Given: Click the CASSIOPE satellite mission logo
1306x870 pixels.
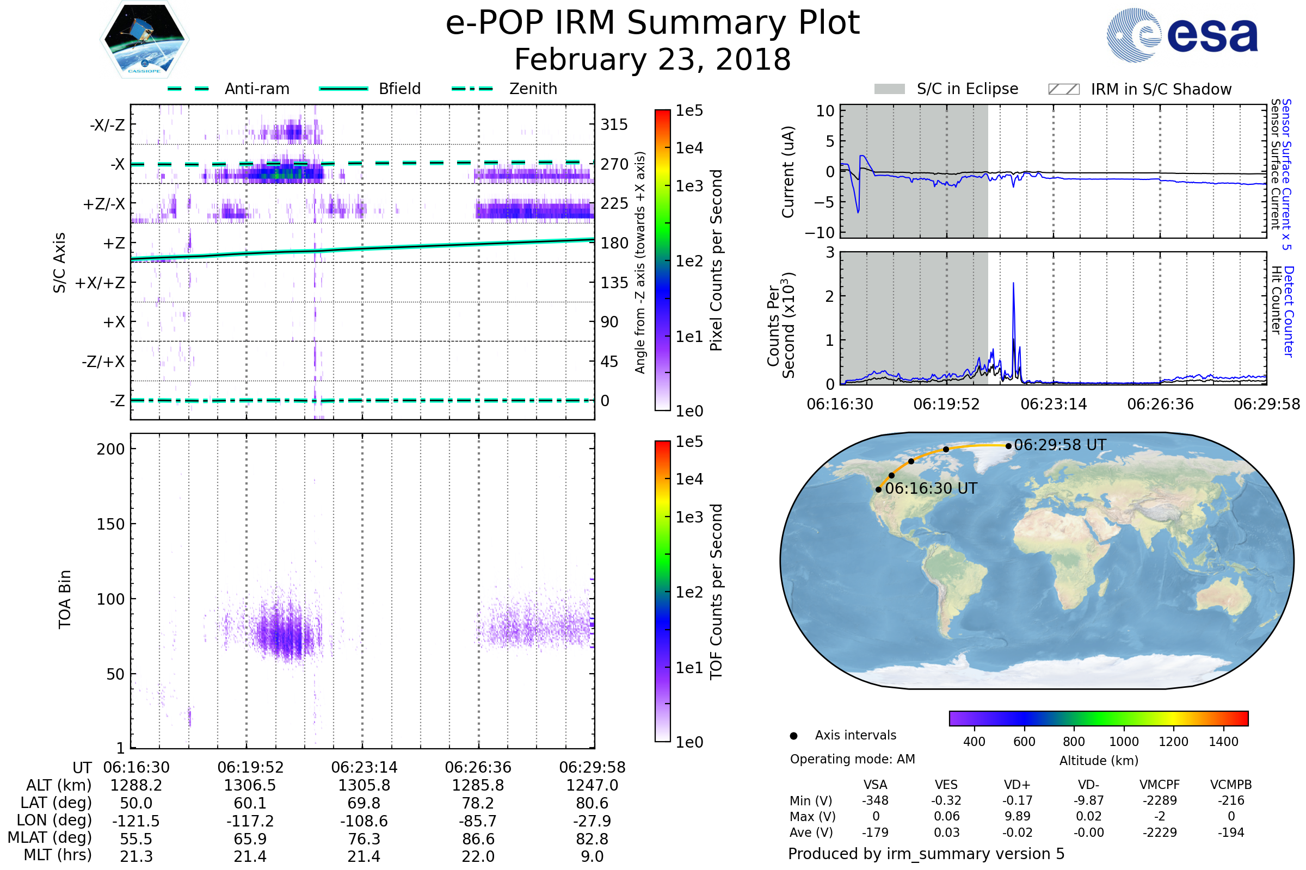Looking at the screenshot, I should coord(144,40).
